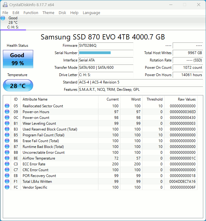Screen dimensions: 206x221
Task: Click status orb for Total LBAs Written
Action: tap(7, 181)
